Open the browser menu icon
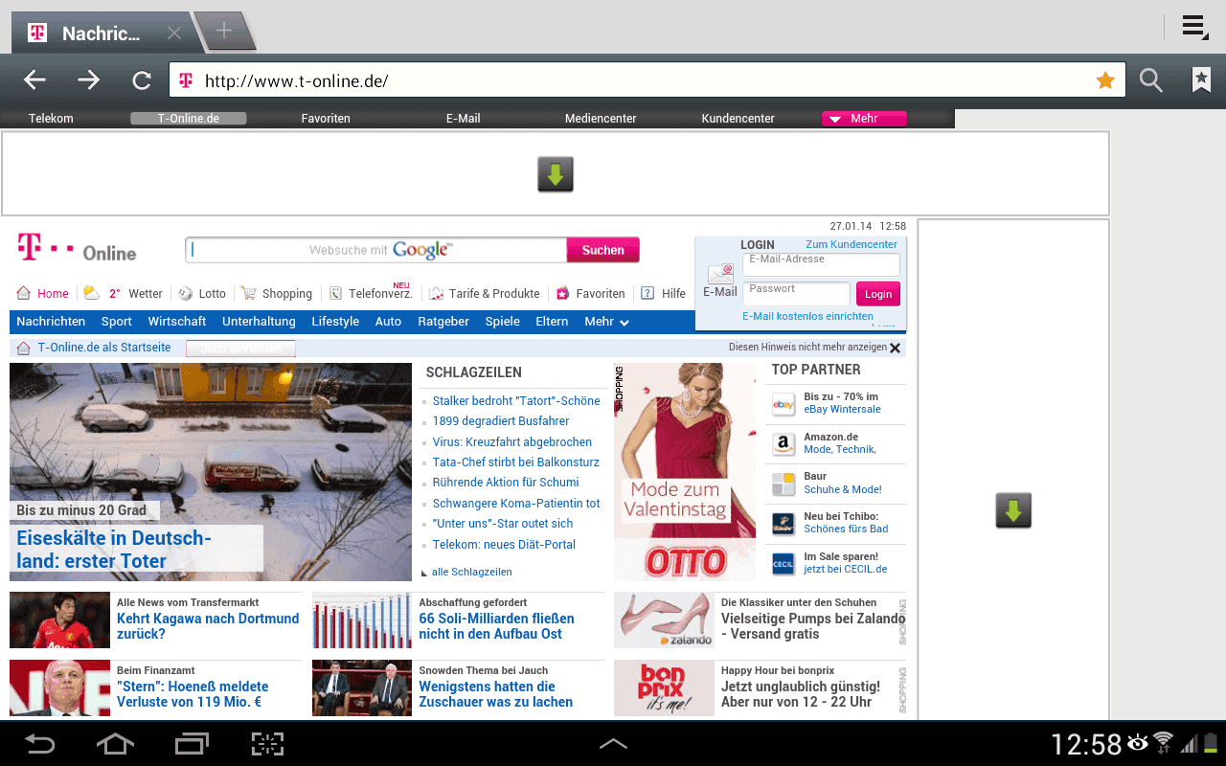This screenshot has height=766, width=1226. point(1194,27)
